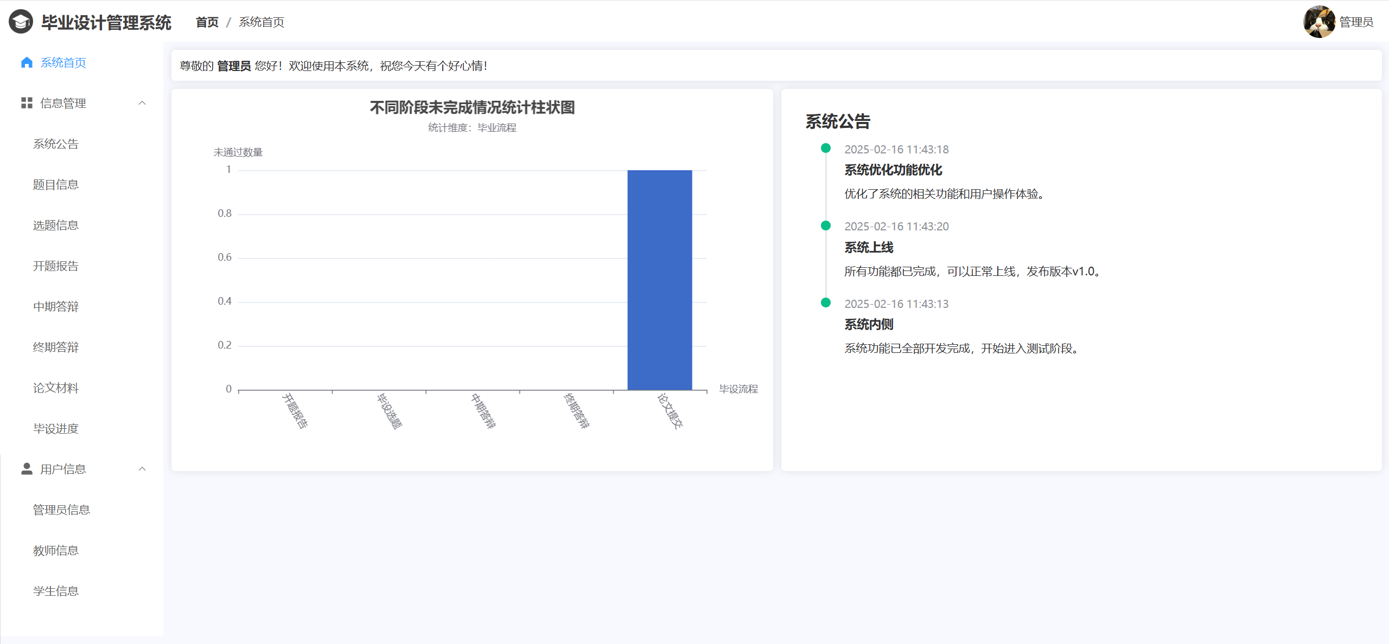Select 中期答辩 from the sidebar
This screenshot has height=644, width=1389.
[x=56, y=306]
